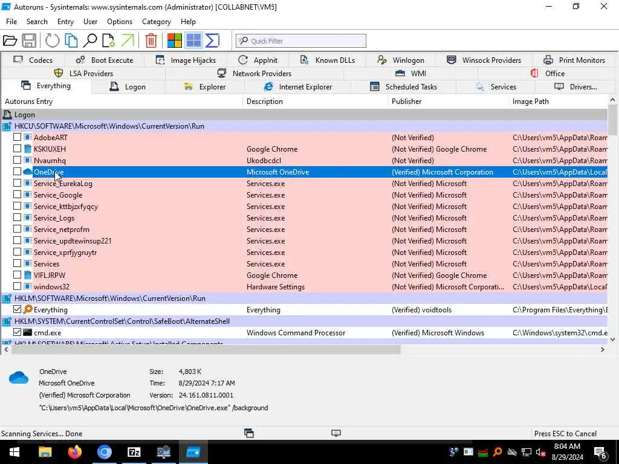Click the Autoruns taskbar icon
The width and height of the screenshot is (619, 464).
[193, 452]
